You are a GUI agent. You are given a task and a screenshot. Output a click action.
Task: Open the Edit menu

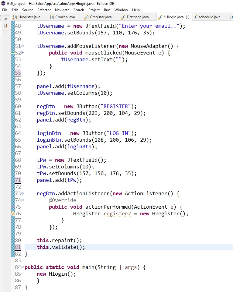[x=15, y=10]
